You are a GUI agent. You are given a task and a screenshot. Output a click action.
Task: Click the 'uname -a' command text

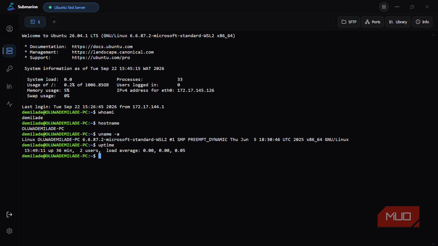(x=109, y=134)
